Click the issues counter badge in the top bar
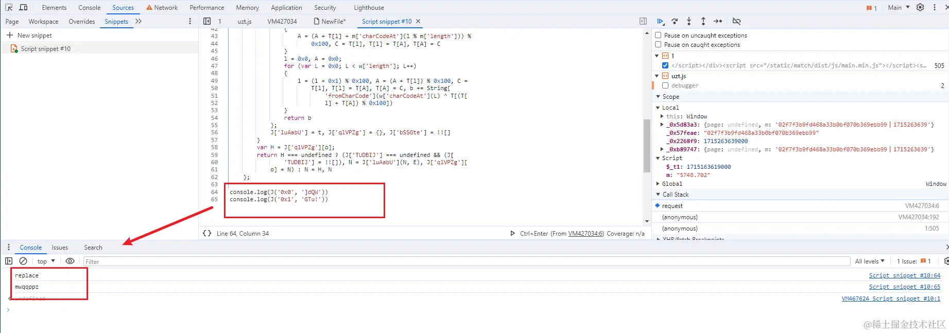 (872, 8)
